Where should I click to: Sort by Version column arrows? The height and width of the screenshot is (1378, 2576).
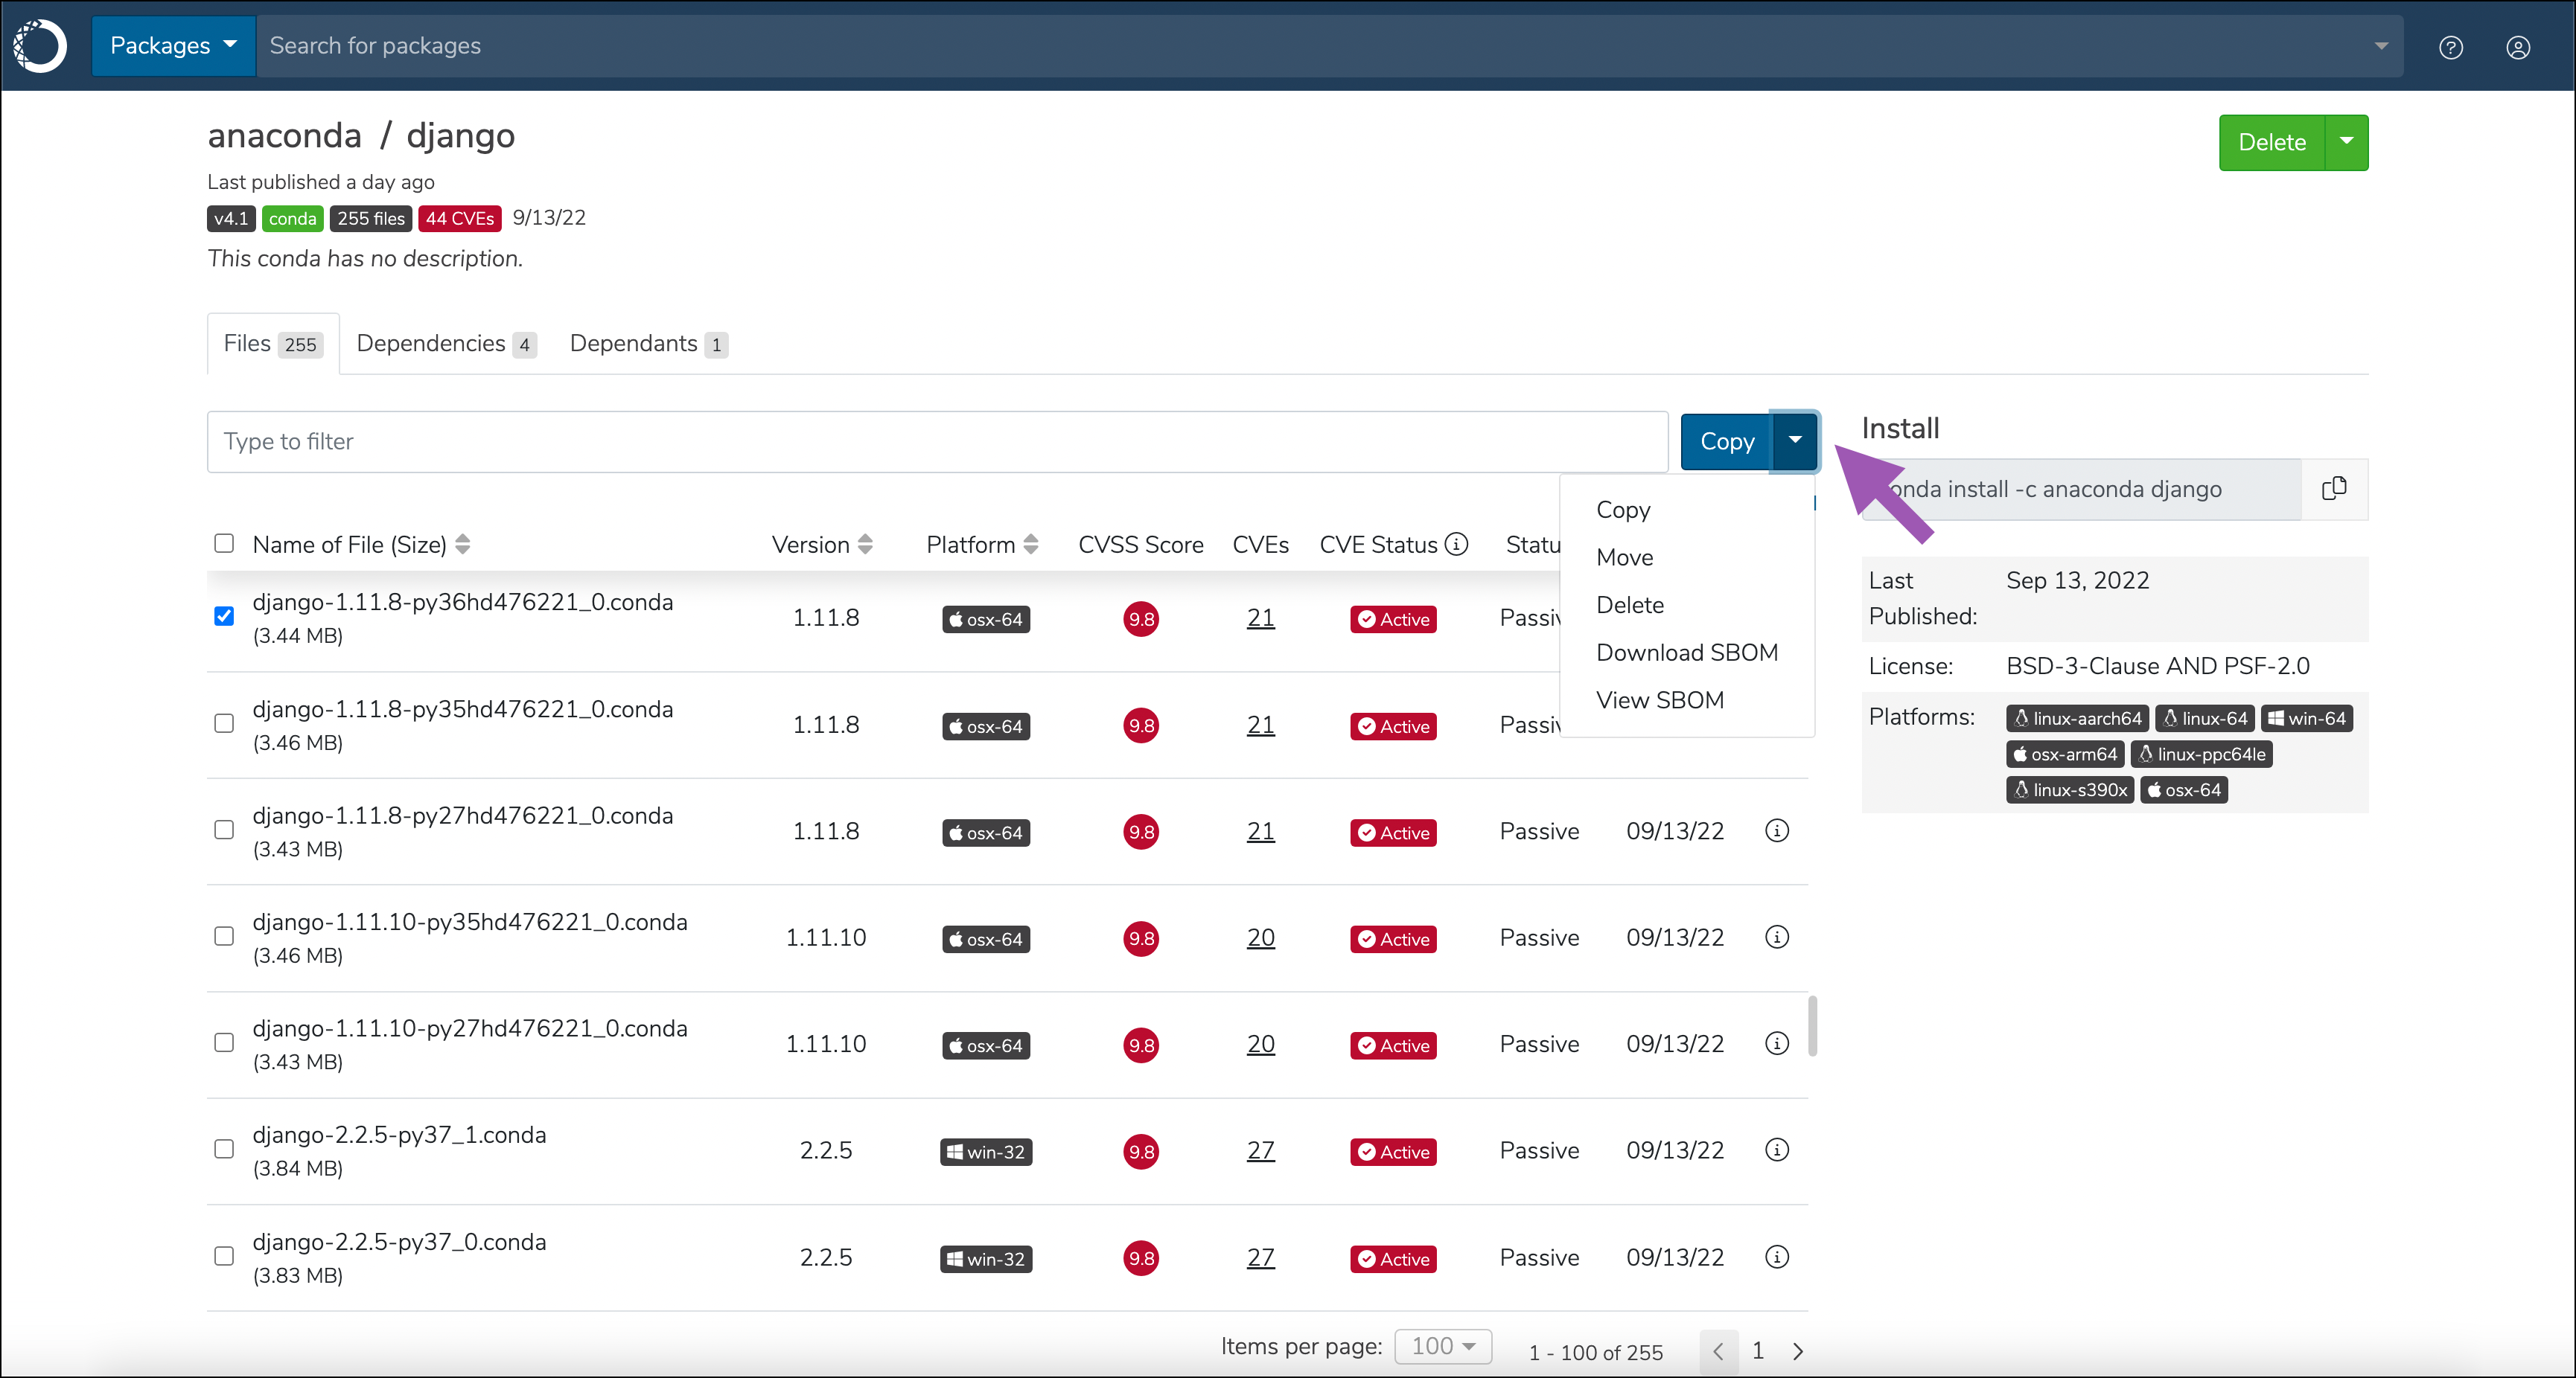point(865,545)
